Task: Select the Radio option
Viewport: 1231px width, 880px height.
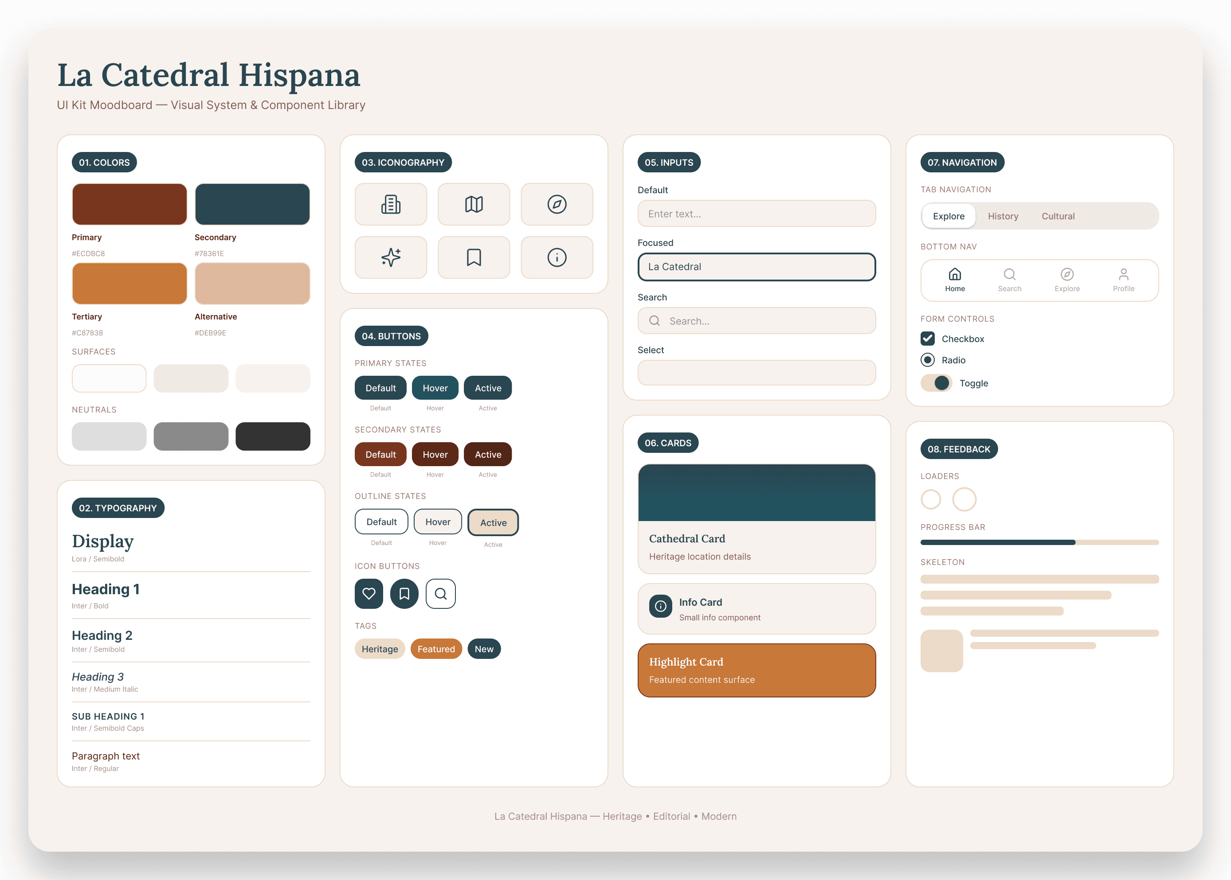Action: 927,360
